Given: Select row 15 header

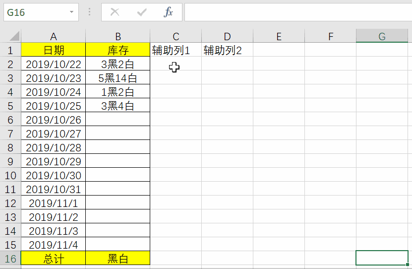Looking at the screenshot, I should (10, 245).
